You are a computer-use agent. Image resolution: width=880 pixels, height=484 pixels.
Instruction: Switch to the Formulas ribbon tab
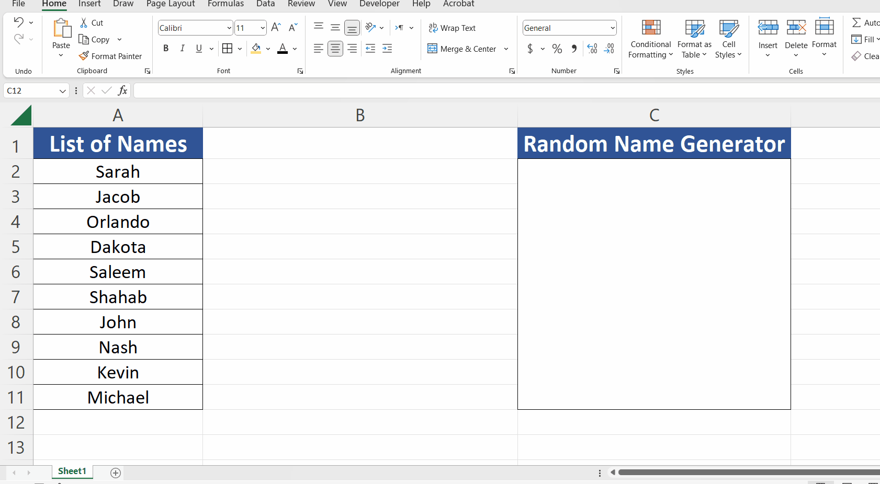tap(225, 4)
